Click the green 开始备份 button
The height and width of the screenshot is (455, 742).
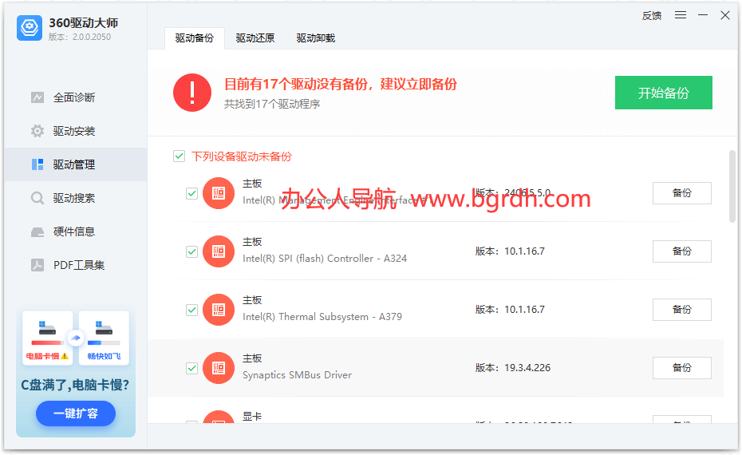click(x=664, y=93)
